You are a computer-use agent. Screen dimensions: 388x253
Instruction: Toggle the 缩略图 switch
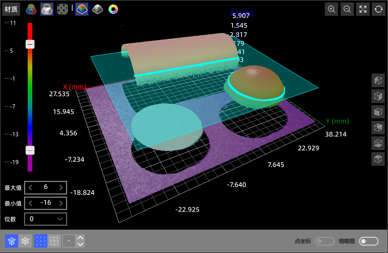click(369, 241)
